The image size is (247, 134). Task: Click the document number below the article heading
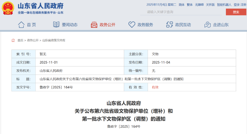tap(123, 126)
